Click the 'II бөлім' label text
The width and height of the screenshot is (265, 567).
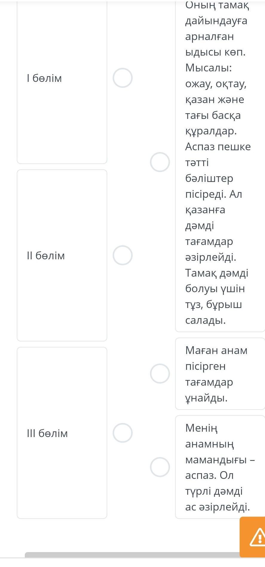coord(46,256)
